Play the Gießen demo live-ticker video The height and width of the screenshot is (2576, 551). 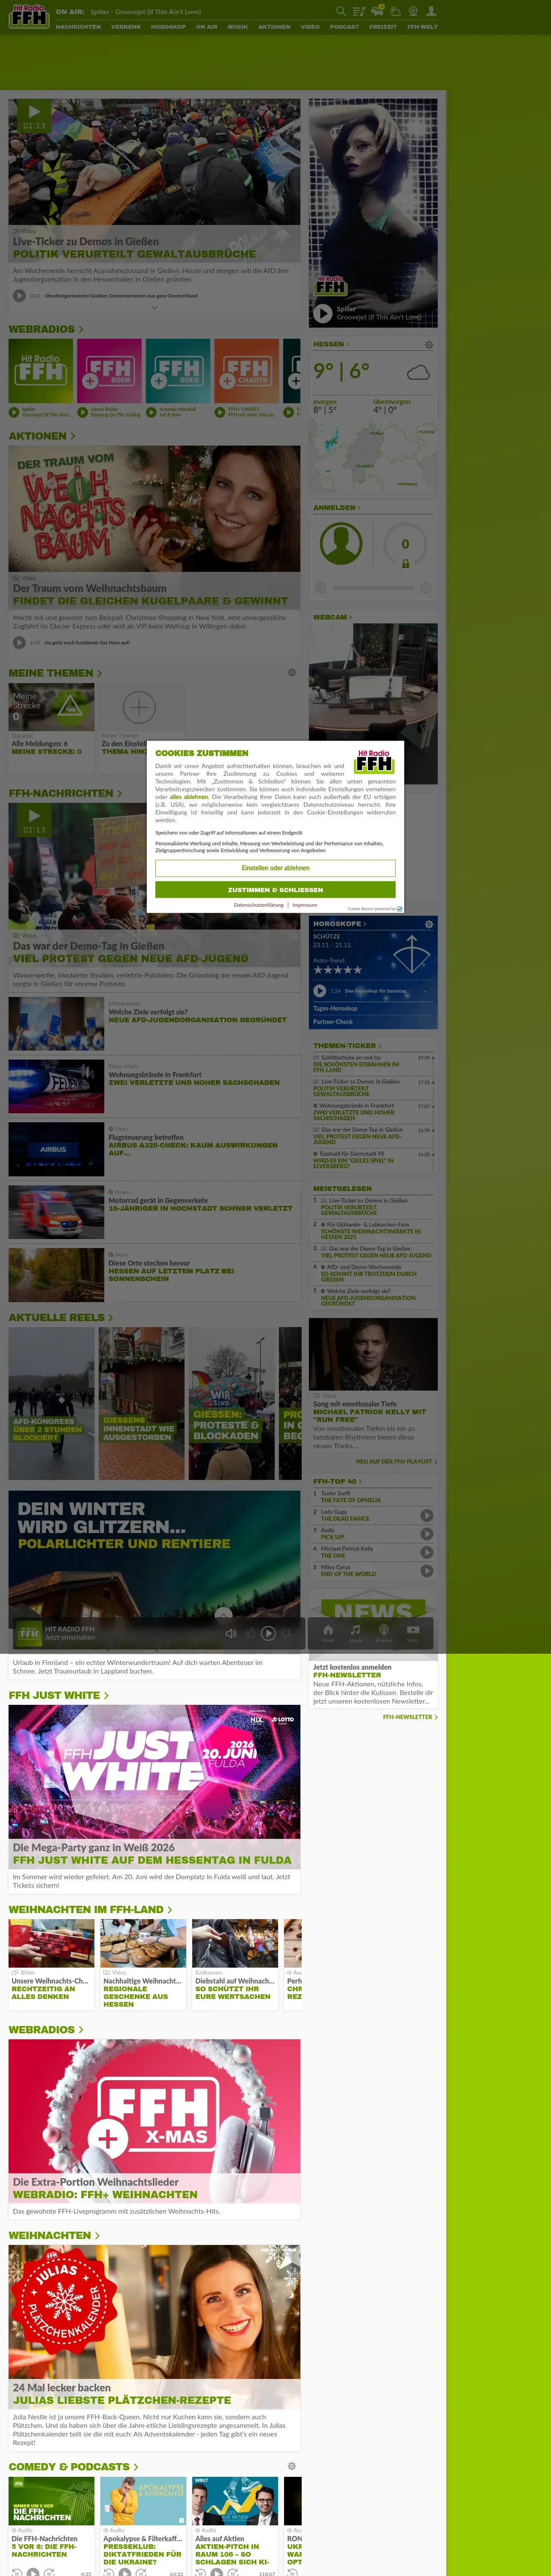34,112
